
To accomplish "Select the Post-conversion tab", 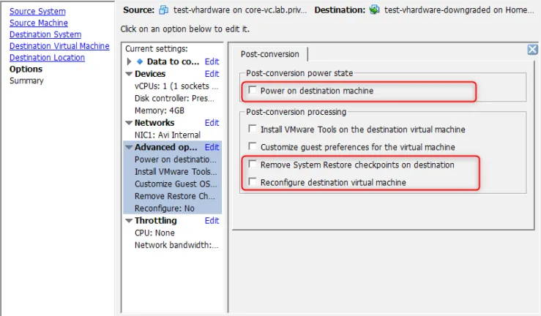I will click(x=270, y=54).
